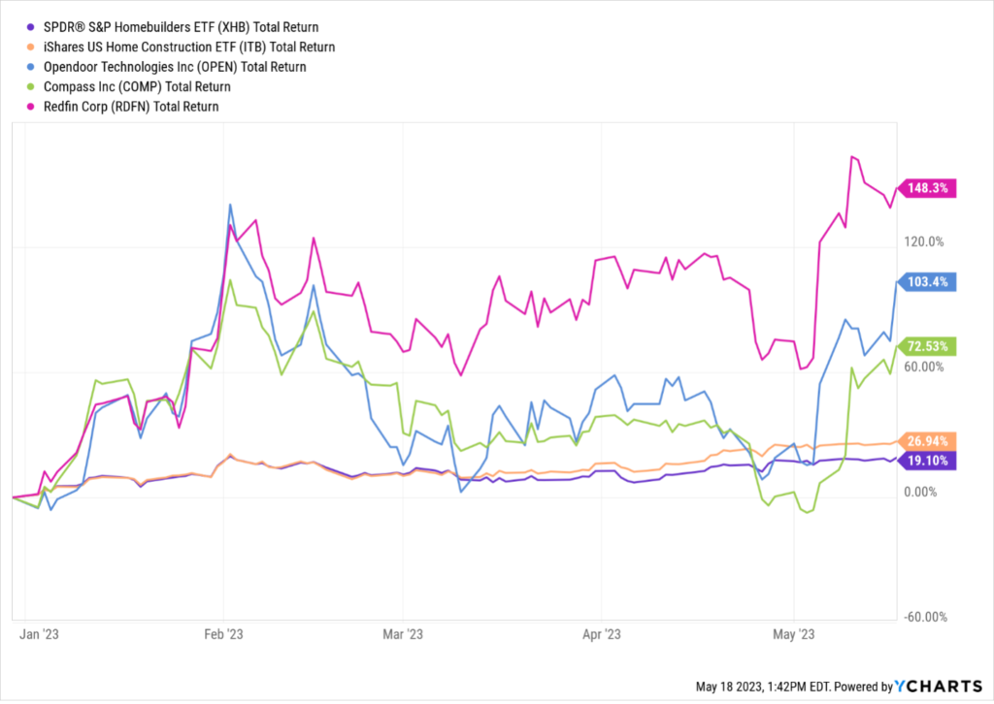Screen dimensions: 994x704
Task: Click the 72.53% Compass value tag
Action: coord(931,346)
